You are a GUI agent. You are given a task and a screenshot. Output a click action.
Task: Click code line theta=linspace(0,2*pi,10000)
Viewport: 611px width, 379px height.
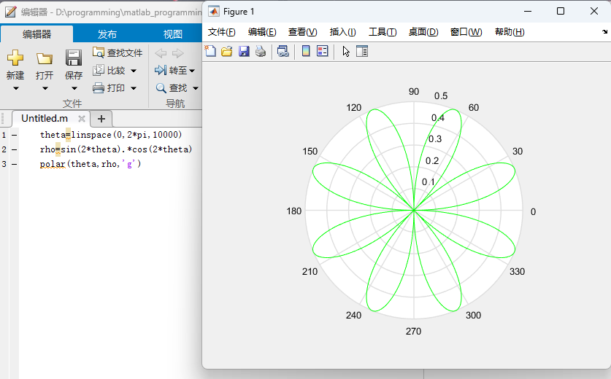click(x=111, y=135)
